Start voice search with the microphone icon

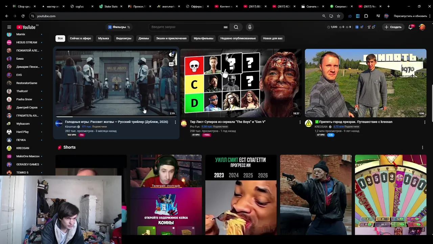[x=250, y=27]
